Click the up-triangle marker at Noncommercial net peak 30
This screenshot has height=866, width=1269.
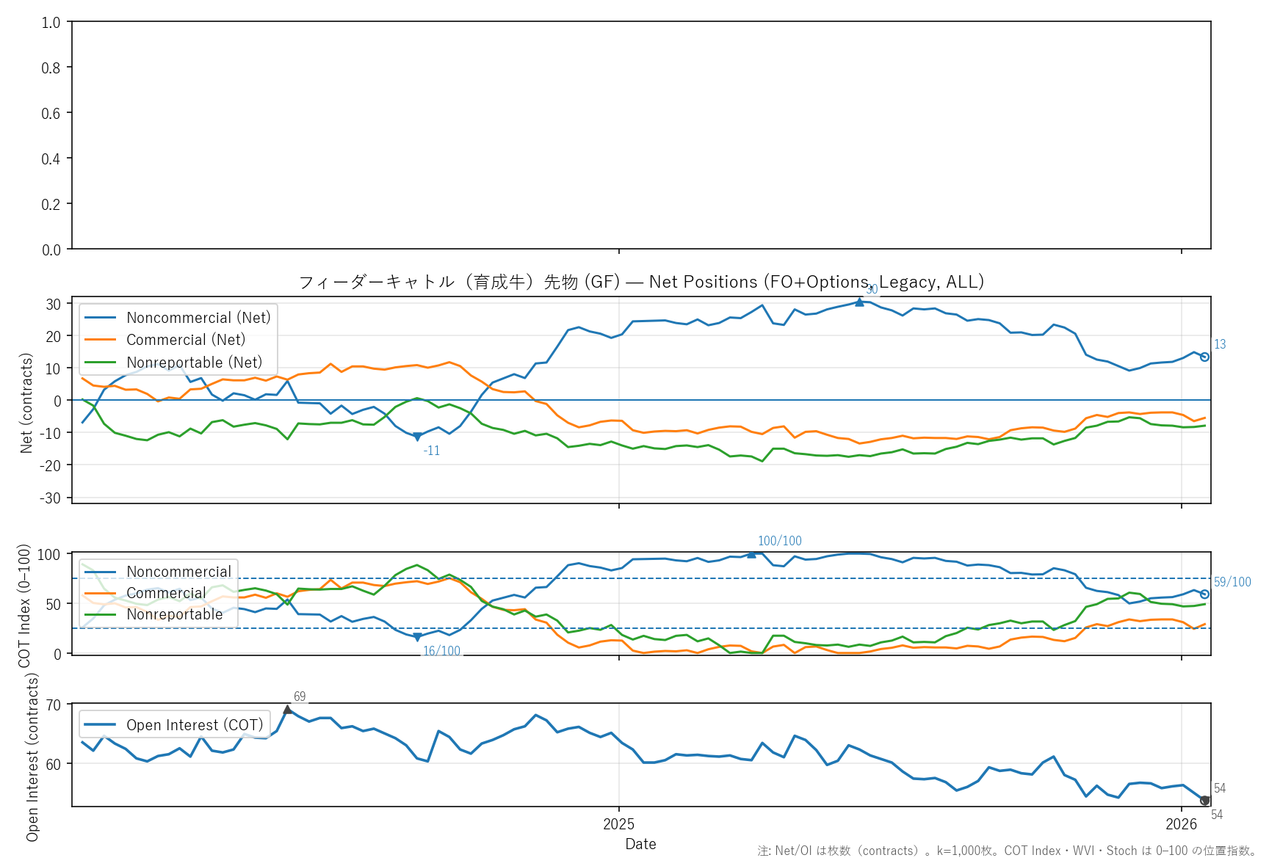coord(859,302)
